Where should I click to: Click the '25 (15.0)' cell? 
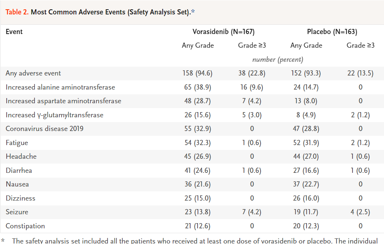point(198,198)
